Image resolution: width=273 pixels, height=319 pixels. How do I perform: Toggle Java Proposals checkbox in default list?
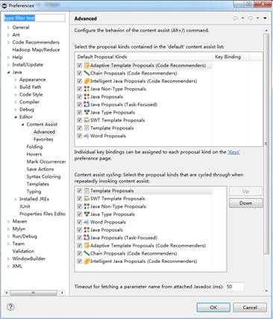pos(79,96)
